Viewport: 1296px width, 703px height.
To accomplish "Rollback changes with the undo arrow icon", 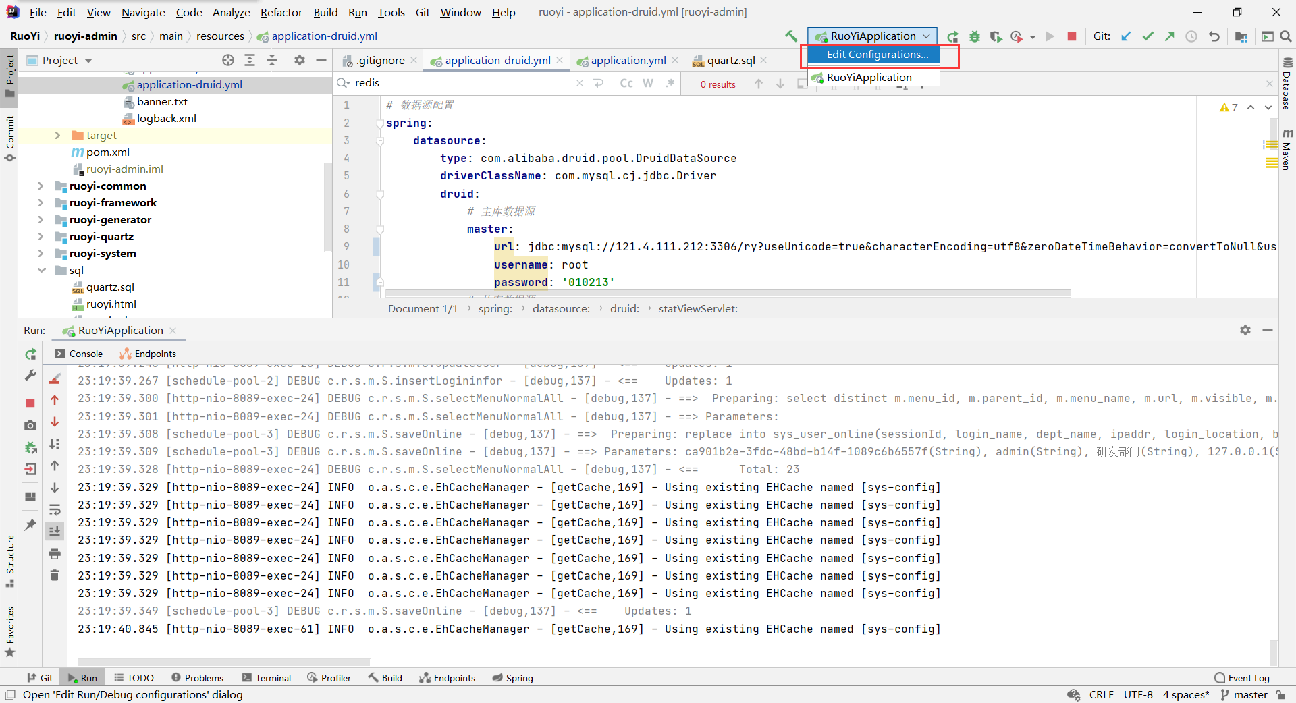I will [x=1214, y=36].
